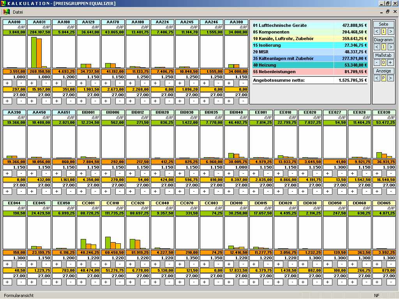
Task: Click the application icon beside Datei menu
Action: point(6,12)
